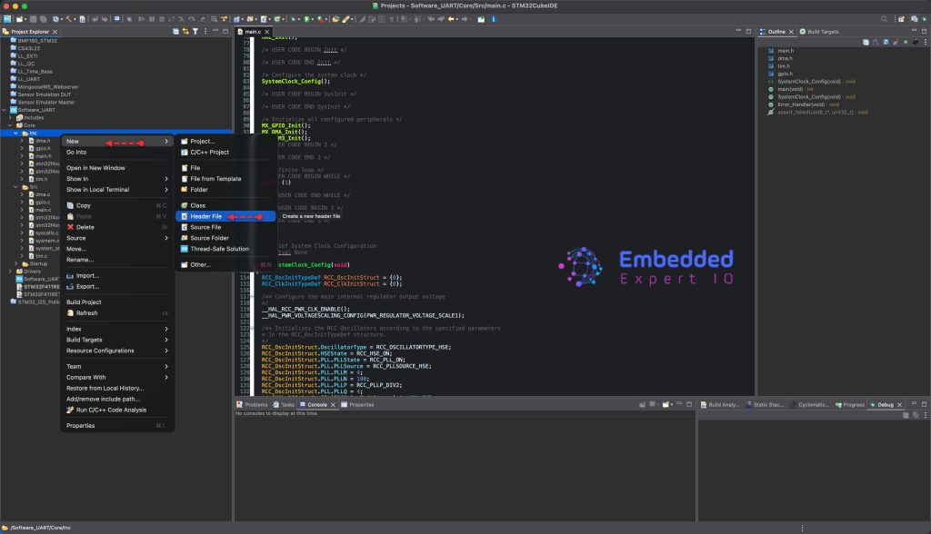Close the Outline view tab
The width and height of the screenshot is (931, 534).
[x=791, y=32]
